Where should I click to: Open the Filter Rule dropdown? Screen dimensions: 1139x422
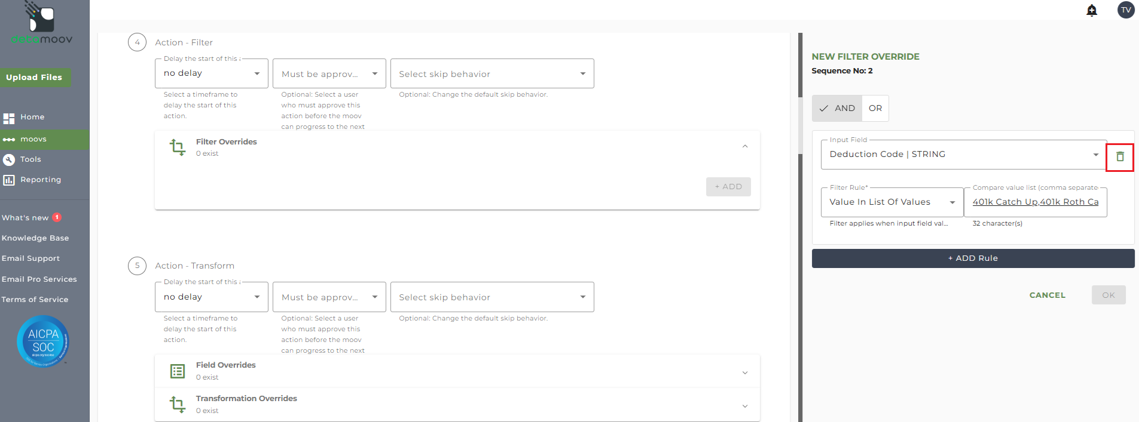coord(891,202)
